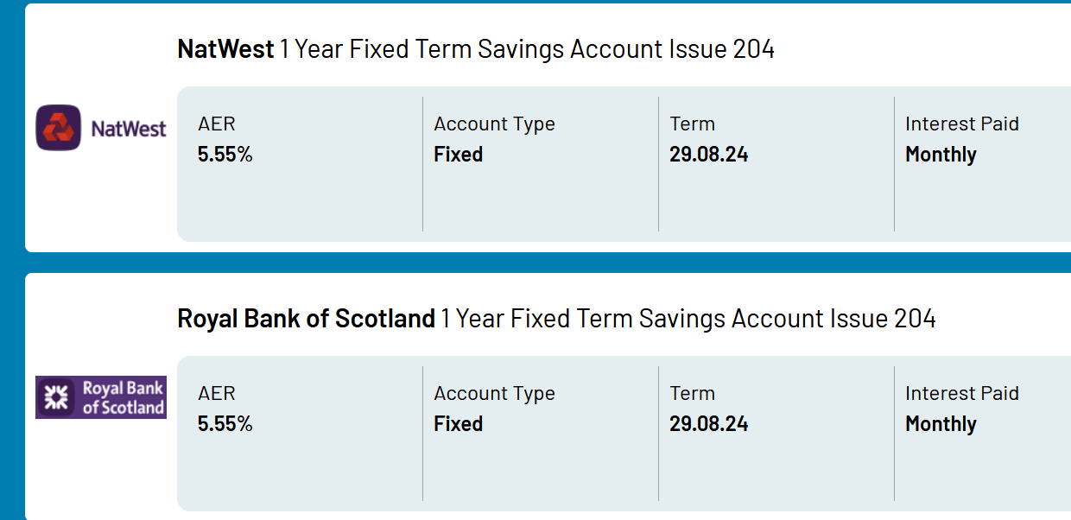1071x520 pixels.
Task: Click Royal Bank of Scotland Fixed value
Action: (x=459, y=424)
